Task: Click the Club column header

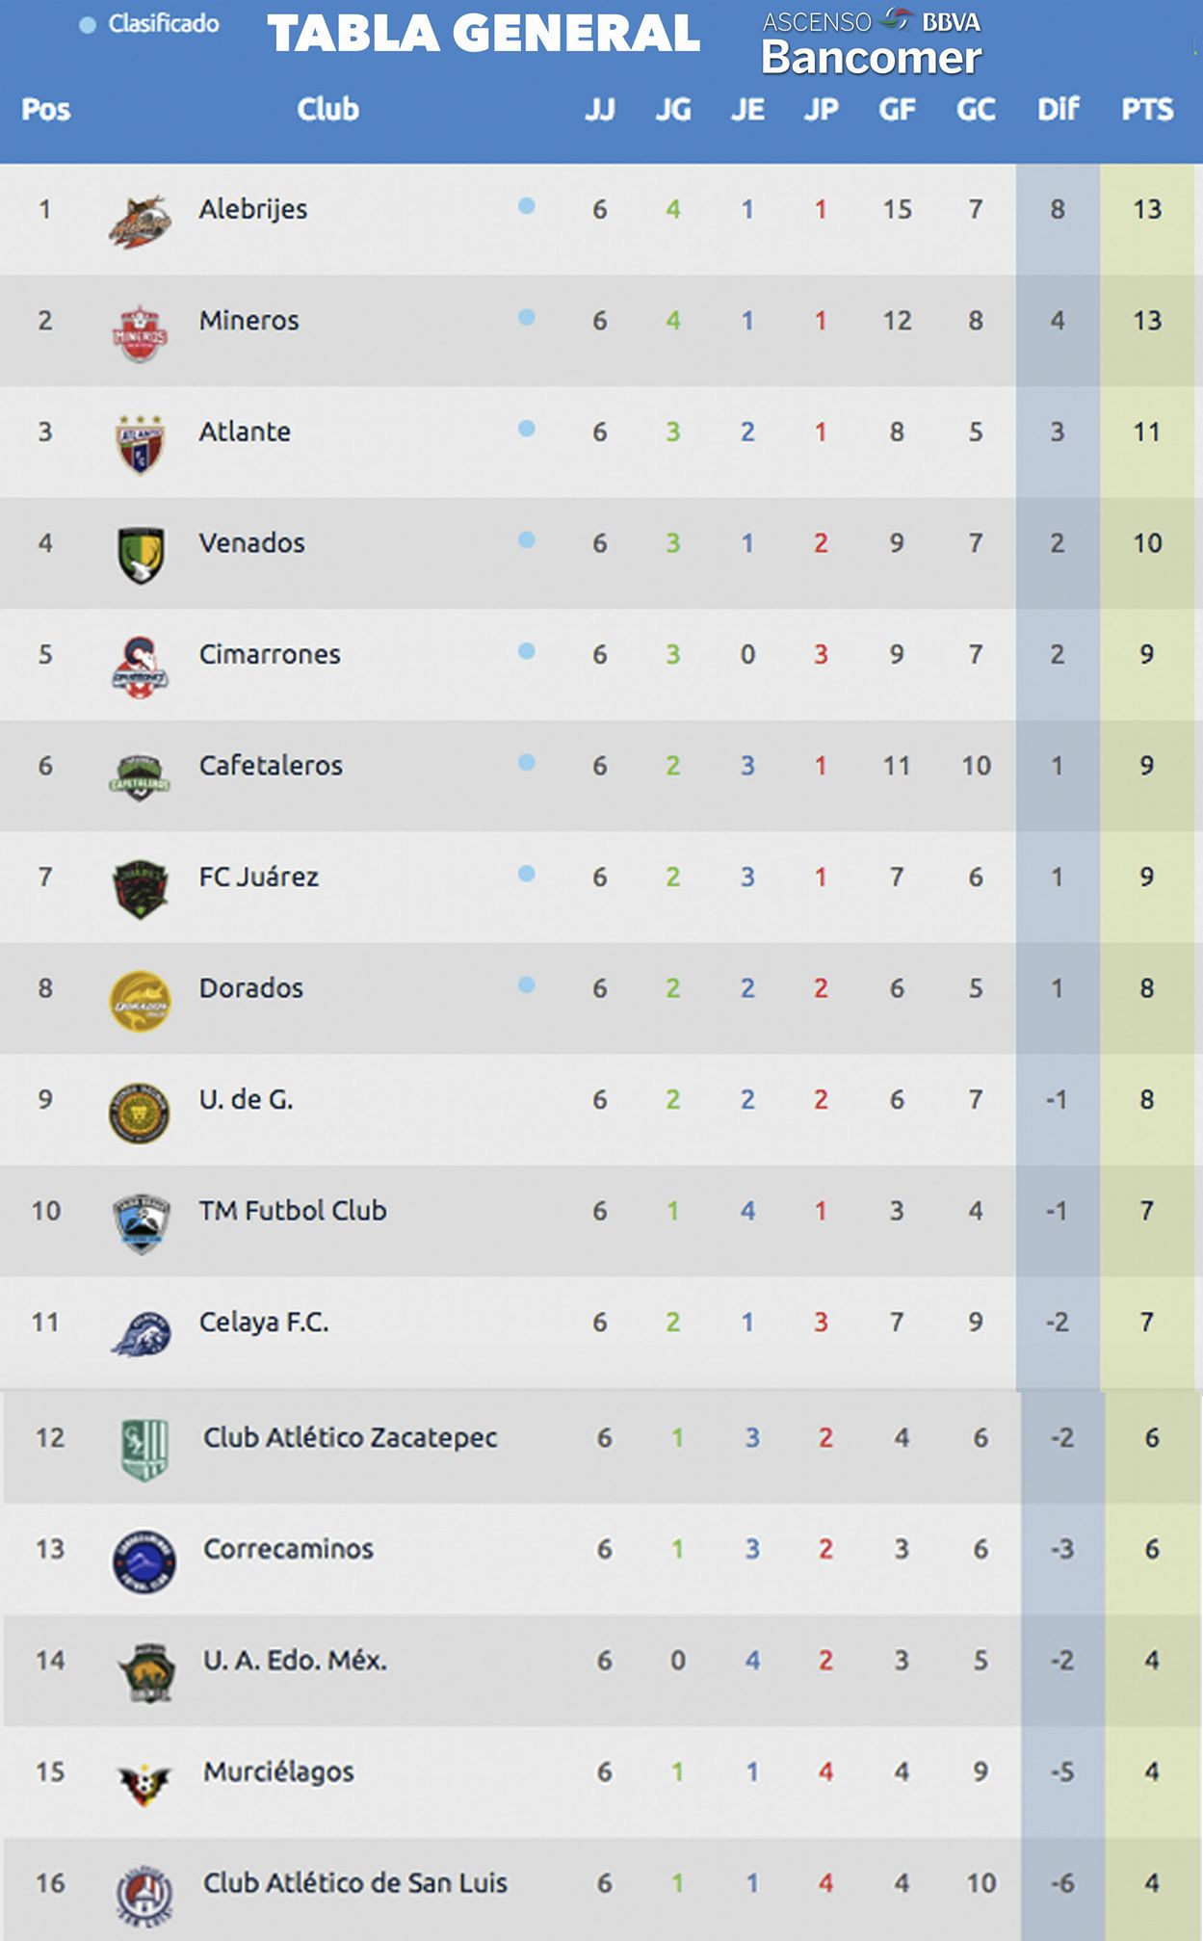Action: coord(327,109)
